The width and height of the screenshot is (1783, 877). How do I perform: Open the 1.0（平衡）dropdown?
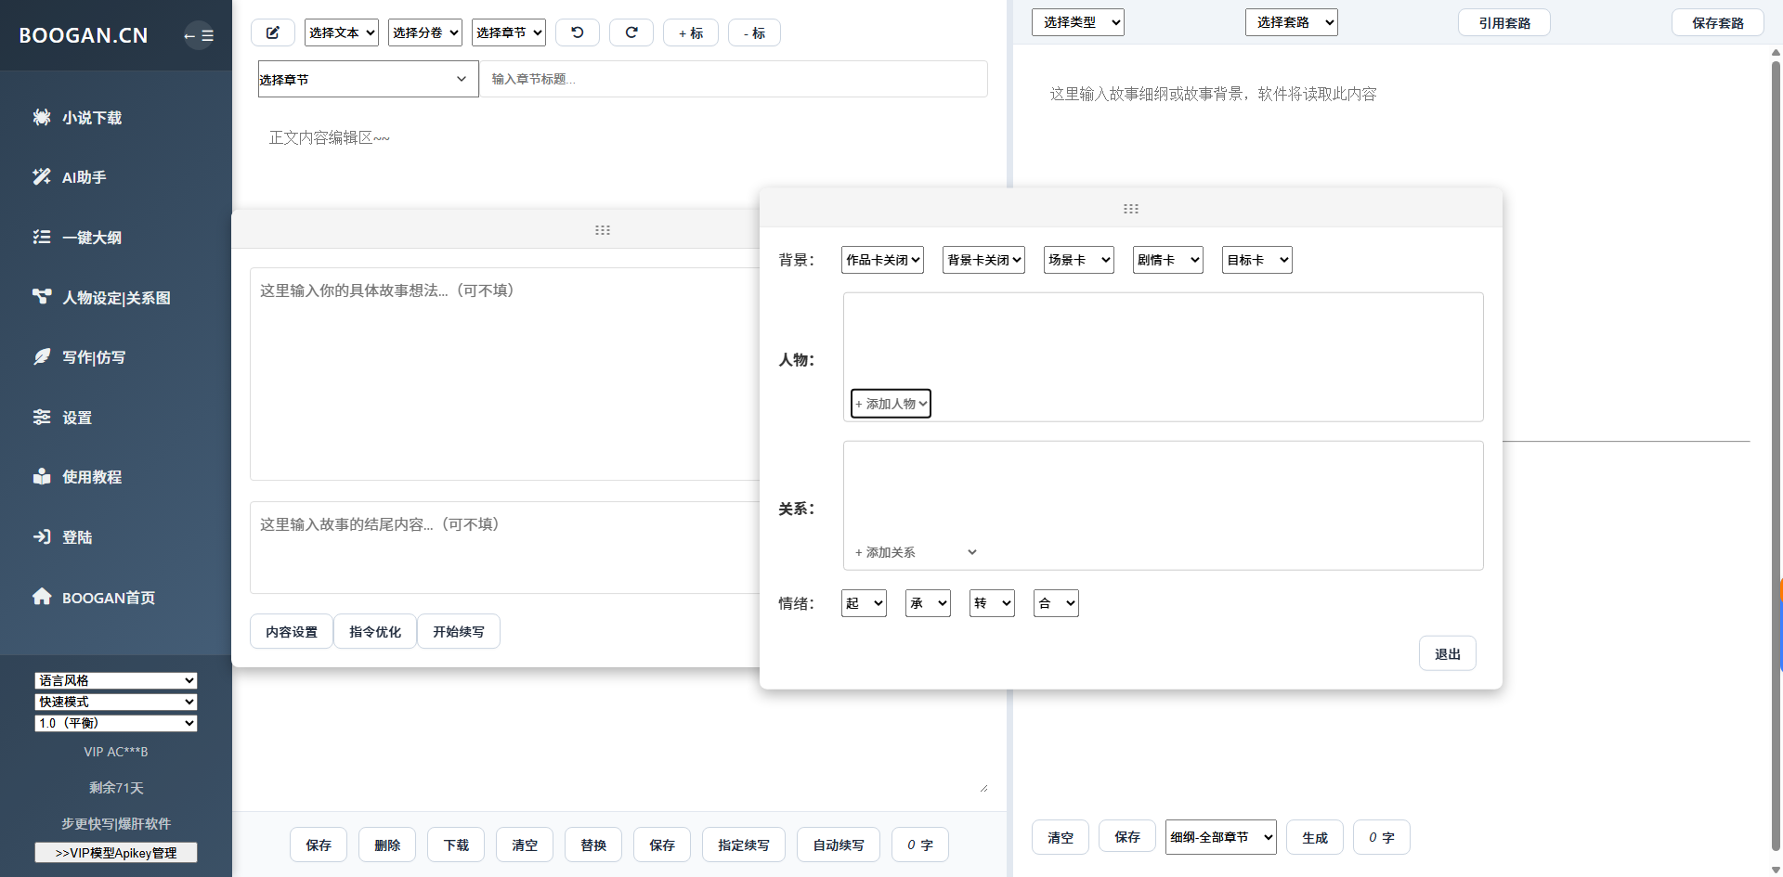pyautogui.click(x=116, y=723)
